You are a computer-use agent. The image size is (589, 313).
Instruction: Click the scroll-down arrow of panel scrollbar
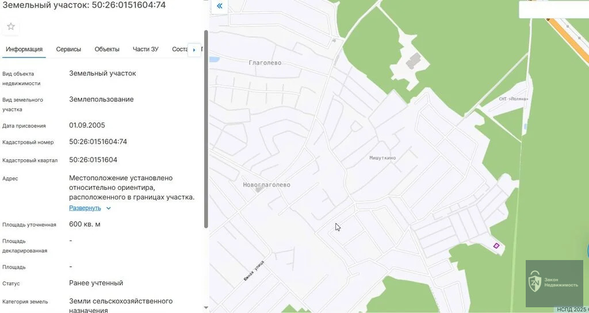tap(206, 308)
